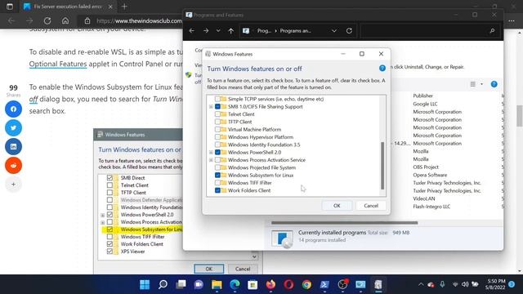Image resolution: width=523 pixels, height=294 pixels.
Task: Uncheck SMB 1.0/CIFS File Sharing Support
Action: 217,107
